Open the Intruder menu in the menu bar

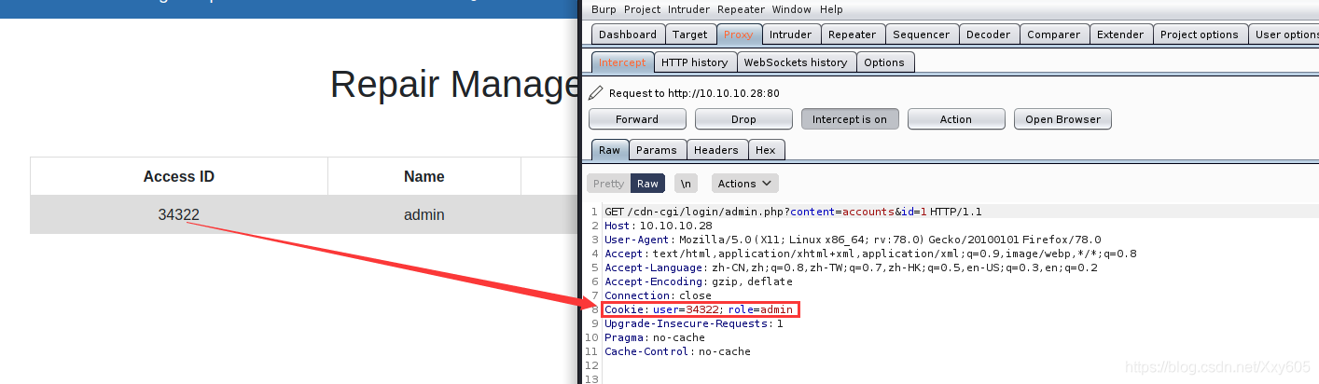(688, 9)
